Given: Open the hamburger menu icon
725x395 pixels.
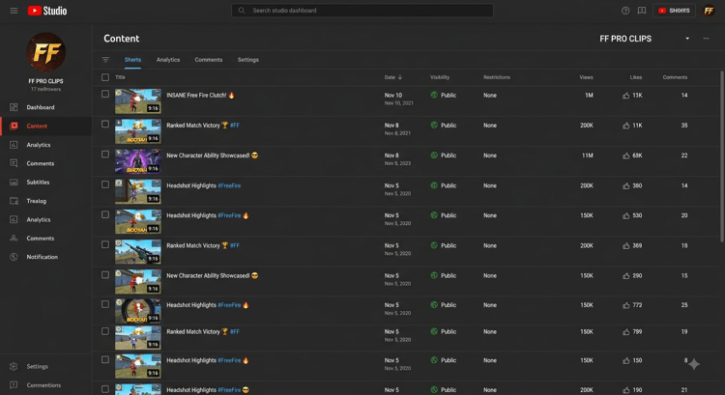Looking at the screenshot, I should click(14, 11).
